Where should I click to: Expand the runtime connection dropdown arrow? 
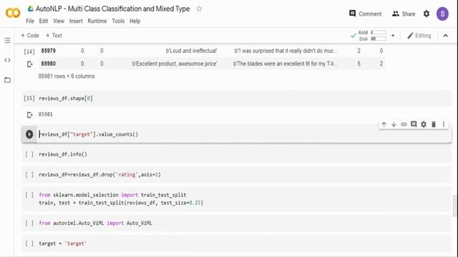click(x=393, y=36)
